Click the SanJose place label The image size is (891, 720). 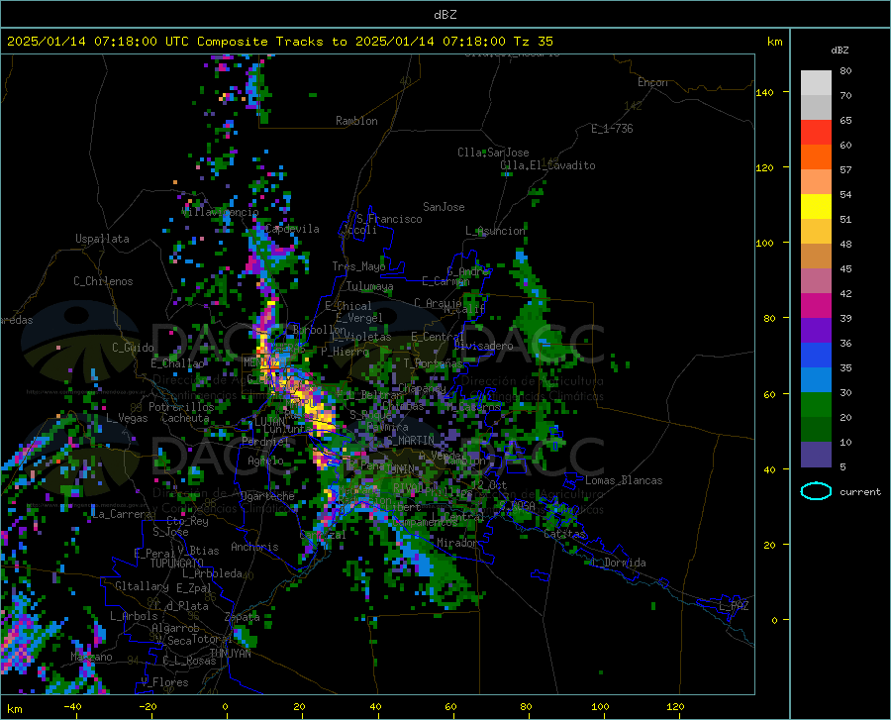coord(444,207)
